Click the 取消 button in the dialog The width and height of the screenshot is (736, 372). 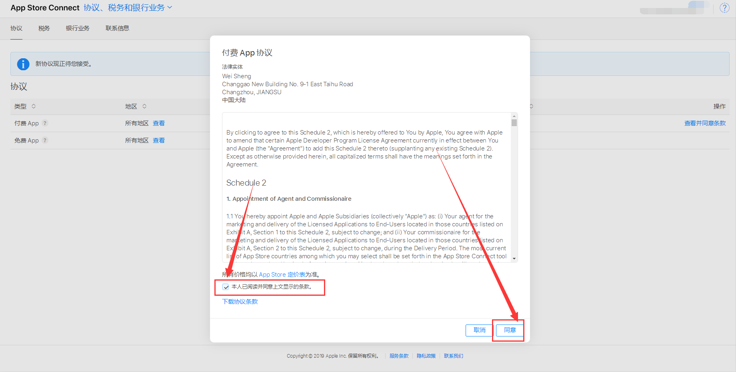tap(480, 330)
